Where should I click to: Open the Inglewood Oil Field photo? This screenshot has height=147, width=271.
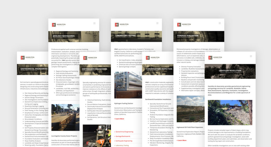point(191,109)
